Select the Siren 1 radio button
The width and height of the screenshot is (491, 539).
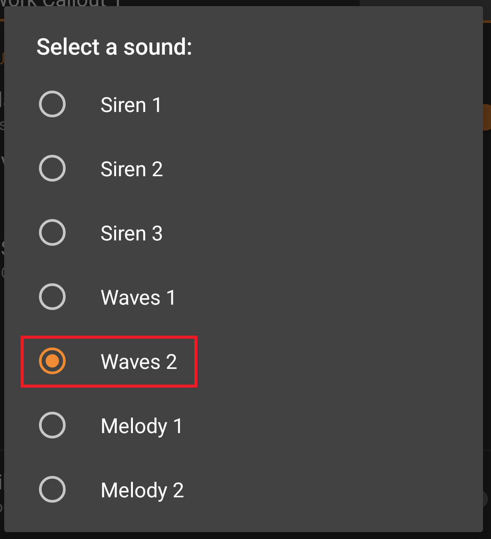52,104
